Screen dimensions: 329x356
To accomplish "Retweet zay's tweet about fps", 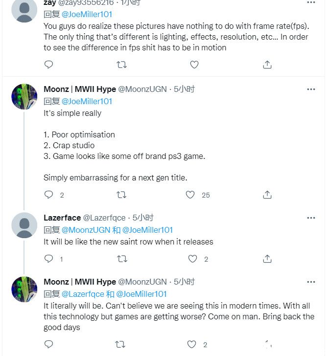I will 121,65.
